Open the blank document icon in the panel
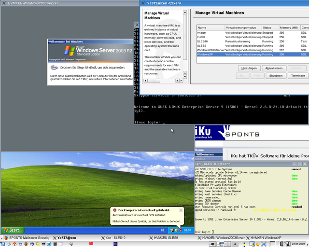The image size is (309, 247). (x=61, y=244)
